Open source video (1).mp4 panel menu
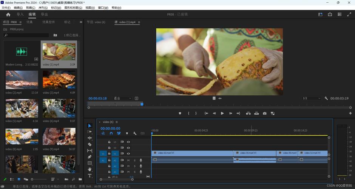355x189 pixels. [139, 22]
